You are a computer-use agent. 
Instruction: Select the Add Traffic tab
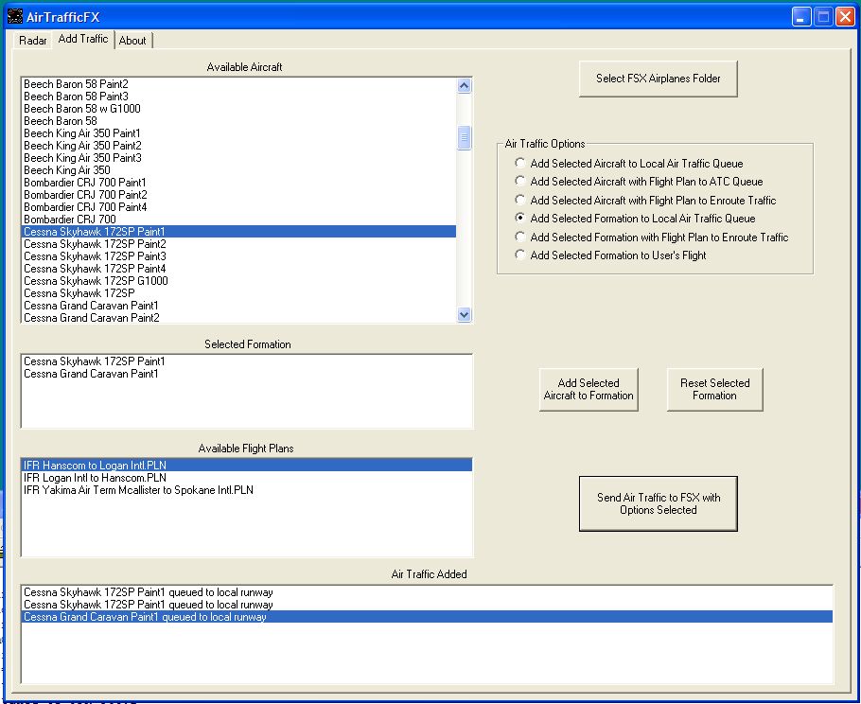point(83,39)
